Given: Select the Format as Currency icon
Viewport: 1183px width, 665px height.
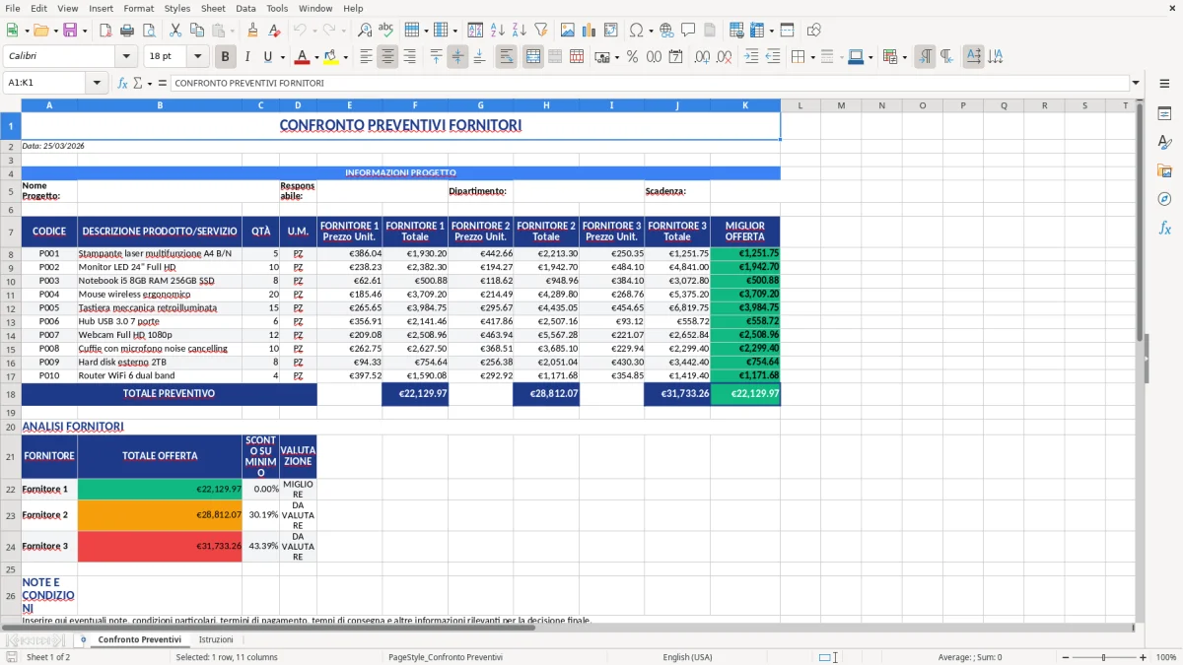Looking at the screenshot, I should (x=603, y=56).
